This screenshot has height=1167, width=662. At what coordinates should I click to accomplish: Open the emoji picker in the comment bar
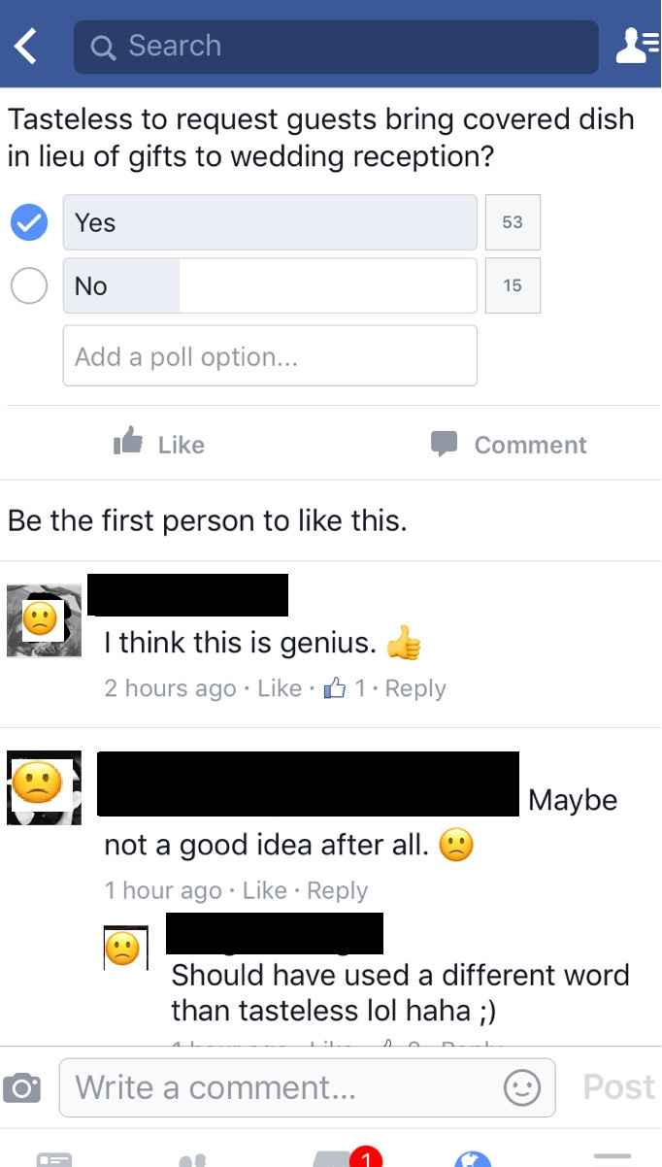[522, 1087]
